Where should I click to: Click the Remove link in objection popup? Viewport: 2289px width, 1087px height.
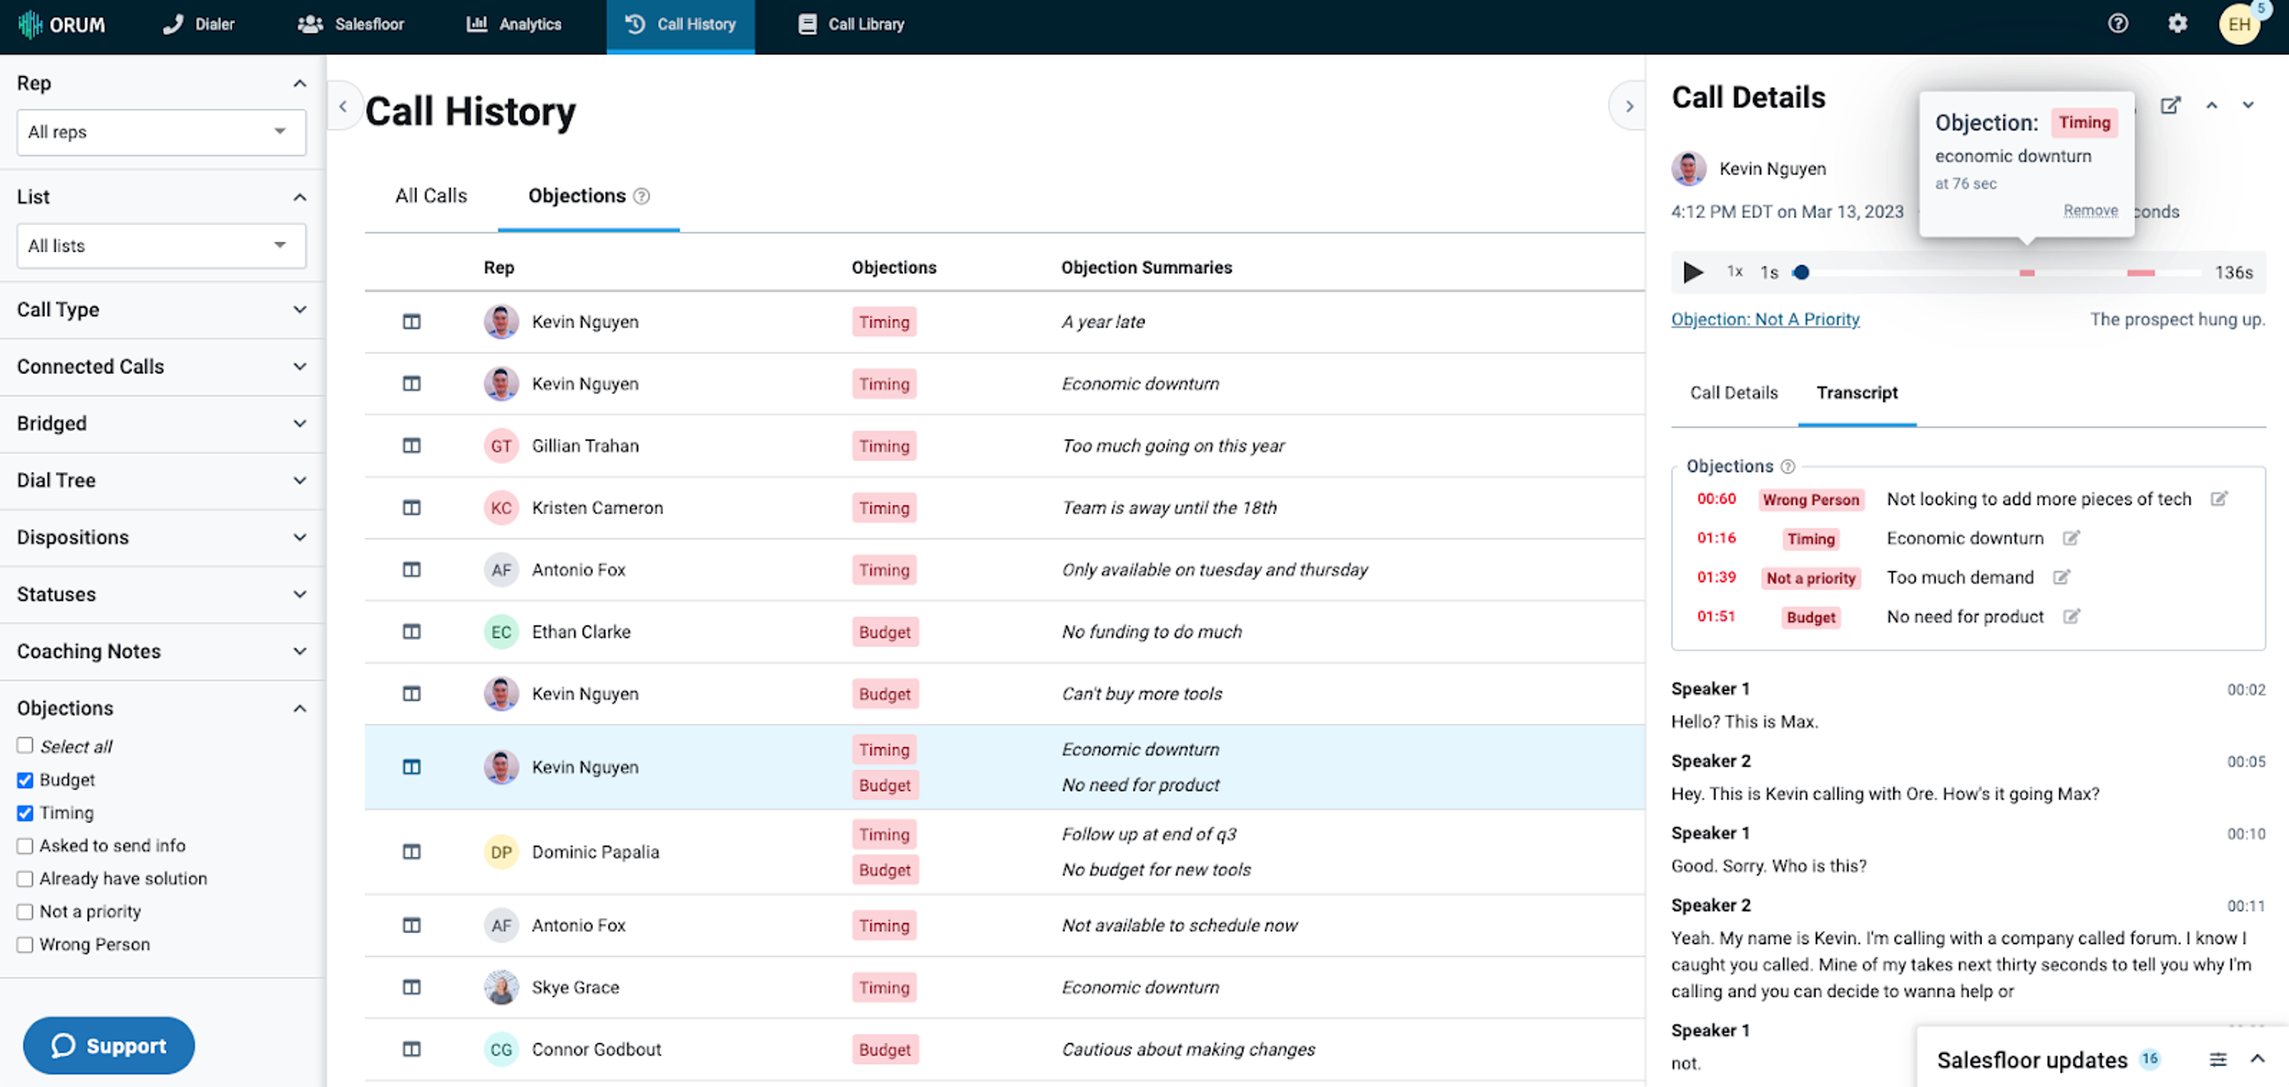[x=2090, y=210]
